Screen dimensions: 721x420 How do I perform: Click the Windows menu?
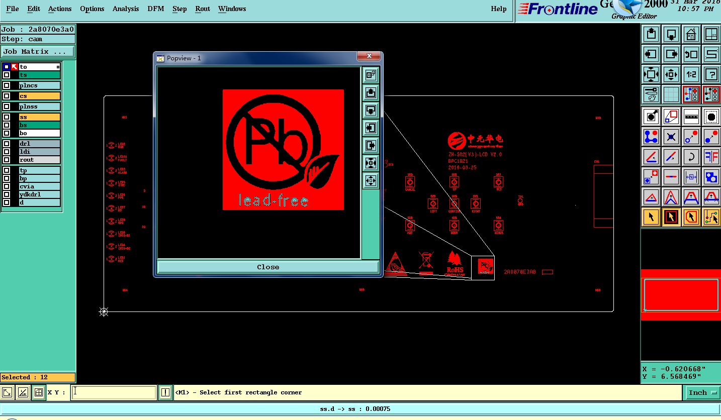pos(232,9)
